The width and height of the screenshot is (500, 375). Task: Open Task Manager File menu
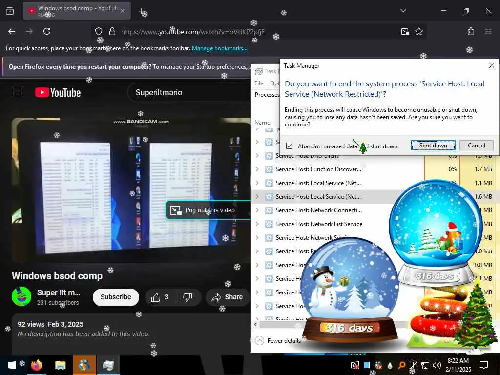259,83
